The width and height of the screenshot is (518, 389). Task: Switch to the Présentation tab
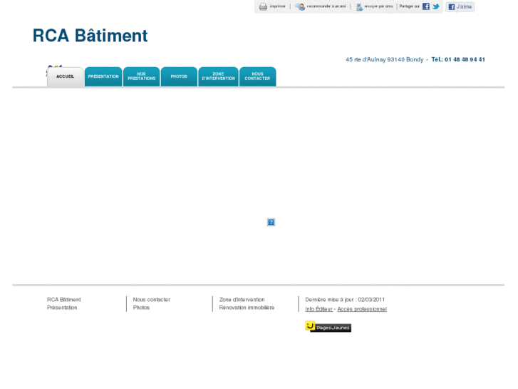tap(103, 76)
